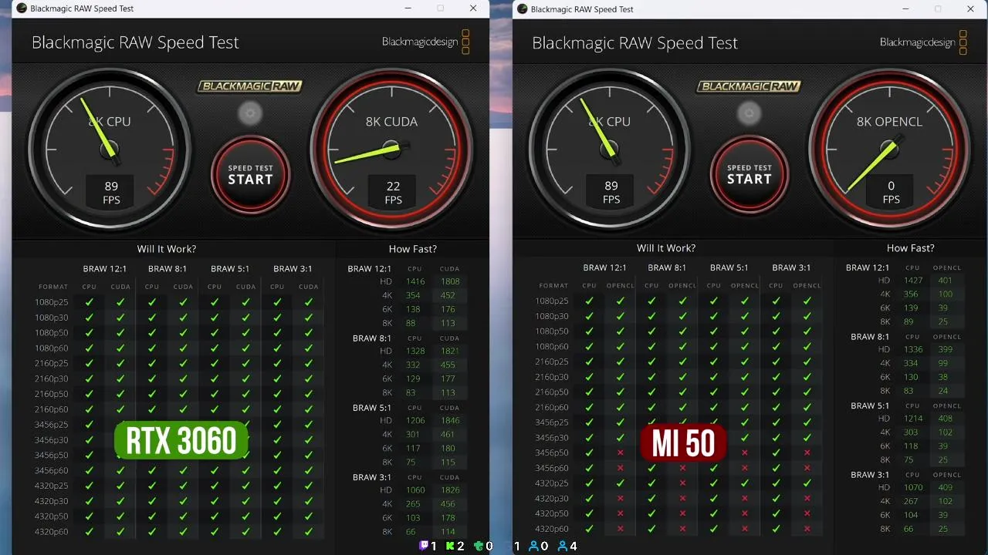Viewport: 988px width, 555px height.
Task: Click the 452 CUDA value for BRAW 12:1 4K
Action: [448, 295]
